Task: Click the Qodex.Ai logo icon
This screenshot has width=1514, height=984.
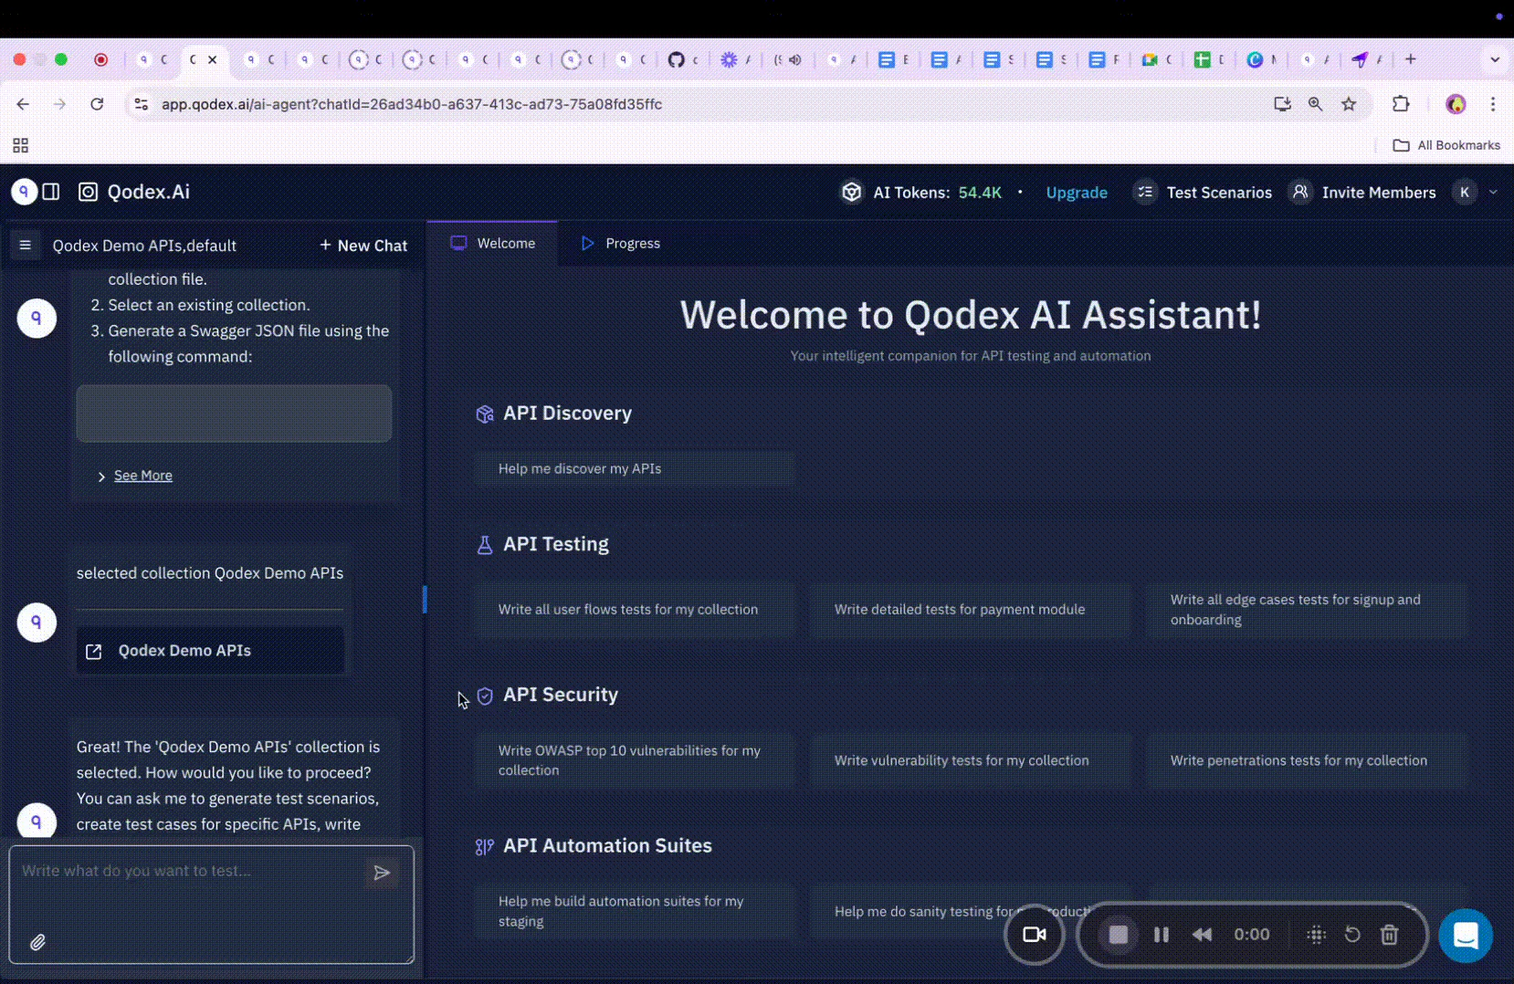Action: tap(88, 192)
